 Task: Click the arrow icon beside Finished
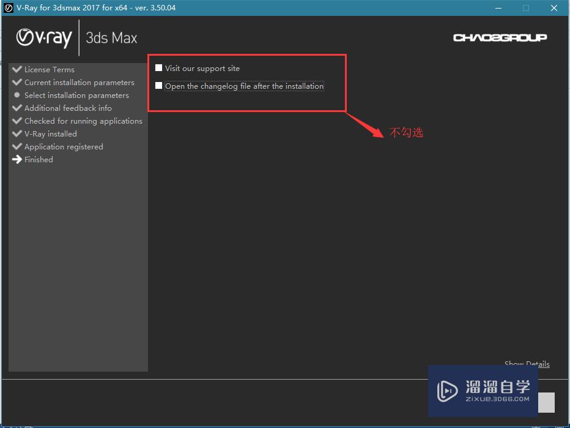17,159
